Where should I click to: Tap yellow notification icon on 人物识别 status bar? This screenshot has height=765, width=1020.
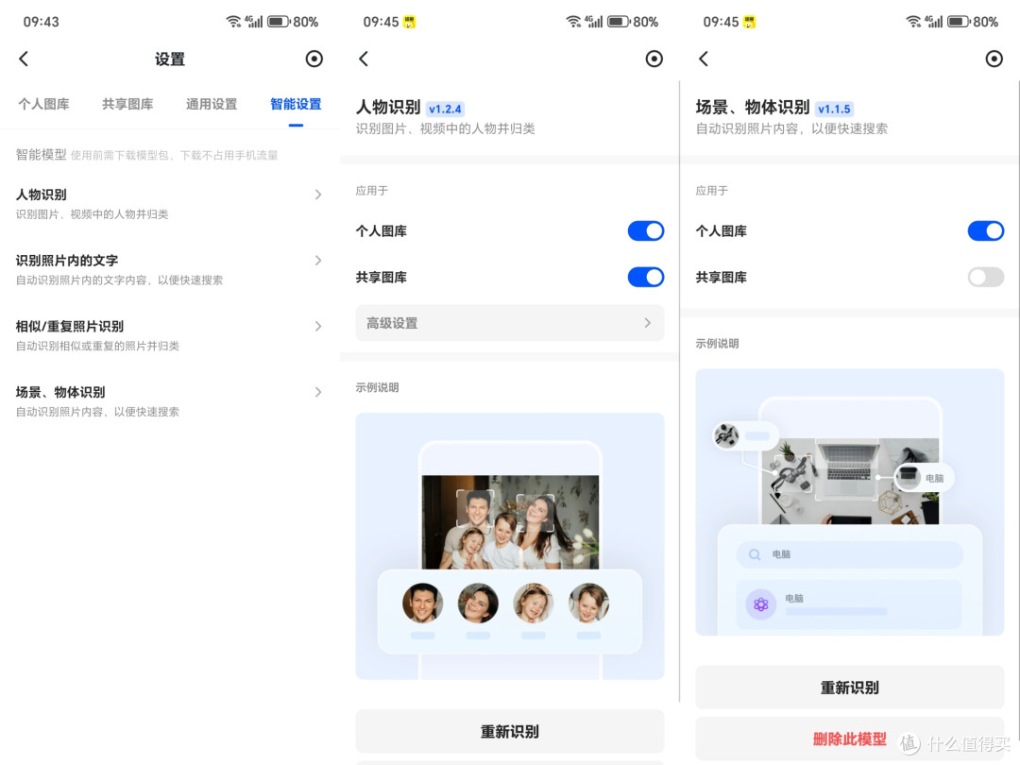pyautogui.click(x=409, y=22)
